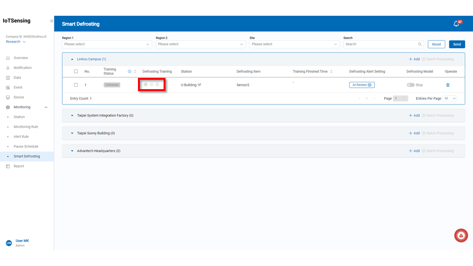473x266 pixels.
Task: Open the Region 1 dropdown
Action: [106, 44]
